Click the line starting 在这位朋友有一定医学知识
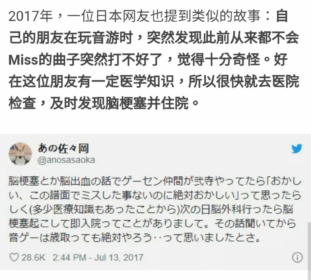Screen dimensions: 311x280 (154, 81)
